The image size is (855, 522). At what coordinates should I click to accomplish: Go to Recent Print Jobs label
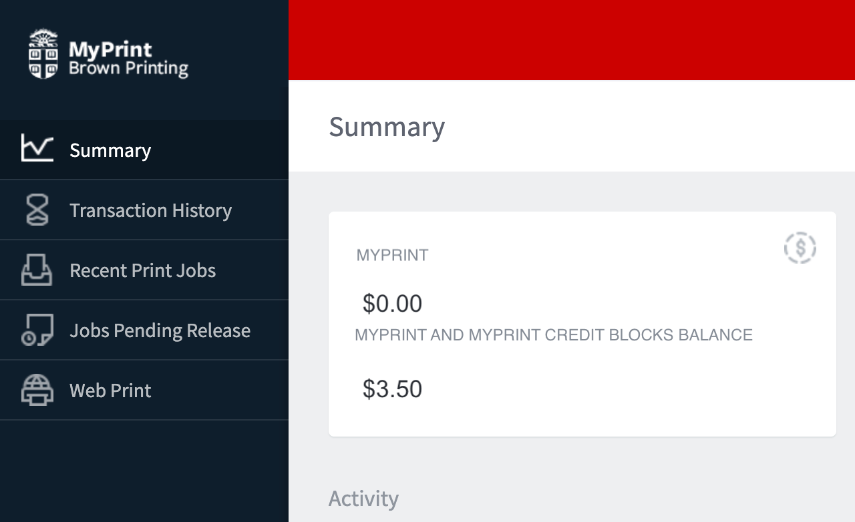tap(142, 270)
